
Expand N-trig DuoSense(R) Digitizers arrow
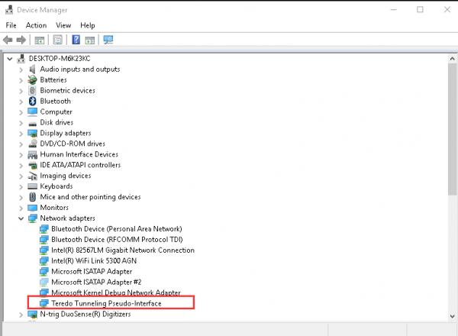point(21,315)
